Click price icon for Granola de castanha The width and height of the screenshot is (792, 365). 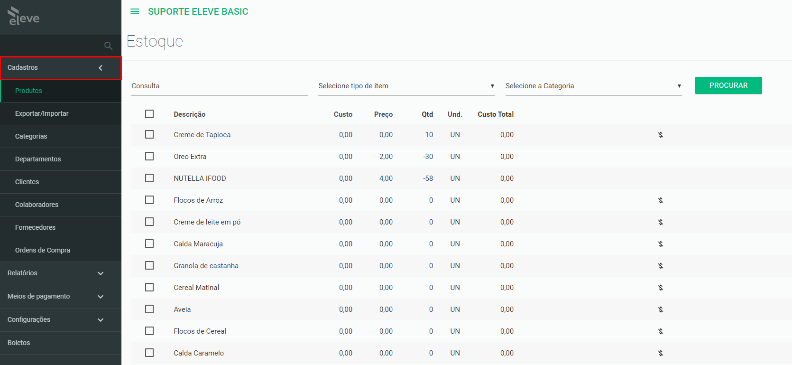pos(661,266)
